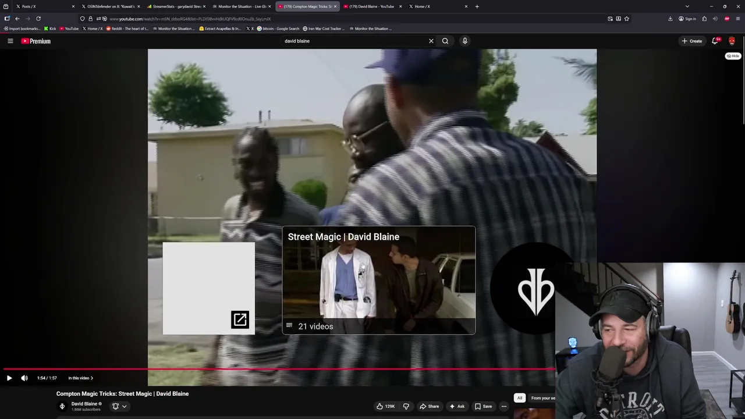Open the David Blaine channel name link

coord(84,404)
